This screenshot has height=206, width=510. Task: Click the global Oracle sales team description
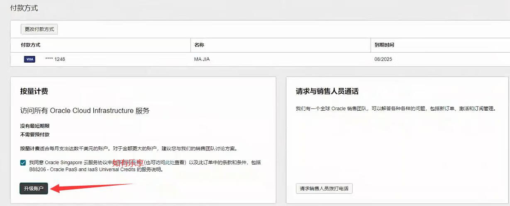tap(396, 109)
